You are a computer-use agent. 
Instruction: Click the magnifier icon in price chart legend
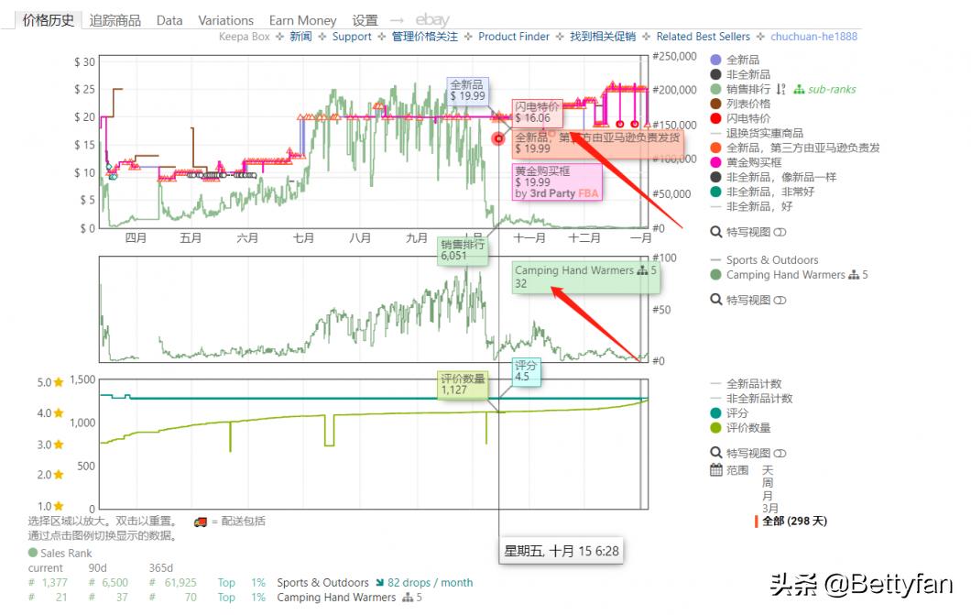point(716,232)
